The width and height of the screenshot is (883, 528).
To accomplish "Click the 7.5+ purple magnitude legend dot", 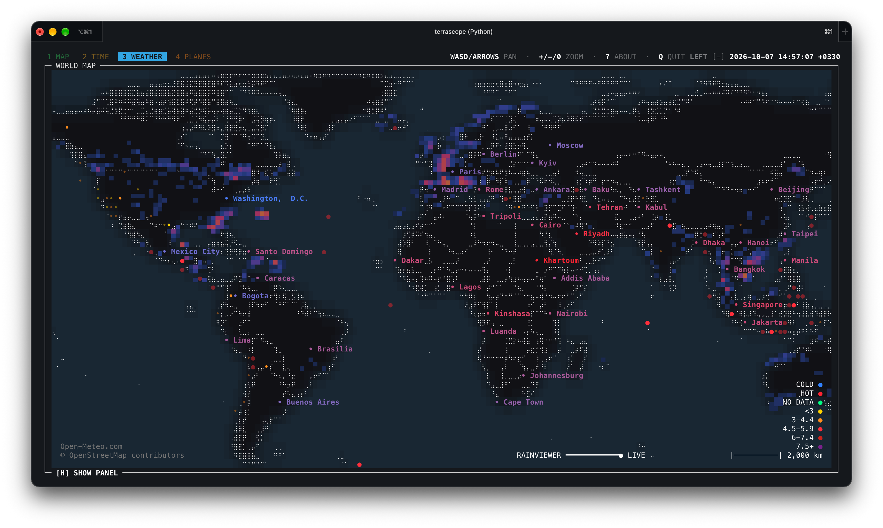I will tap(820, 447).
